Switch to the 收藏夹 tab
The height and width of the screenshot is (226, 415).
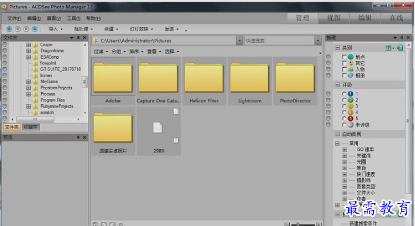[31, 127]
